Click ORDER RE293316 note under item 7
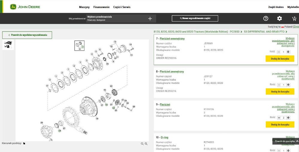The height and width of the screenshot is (152, 299). click(166, 58)
